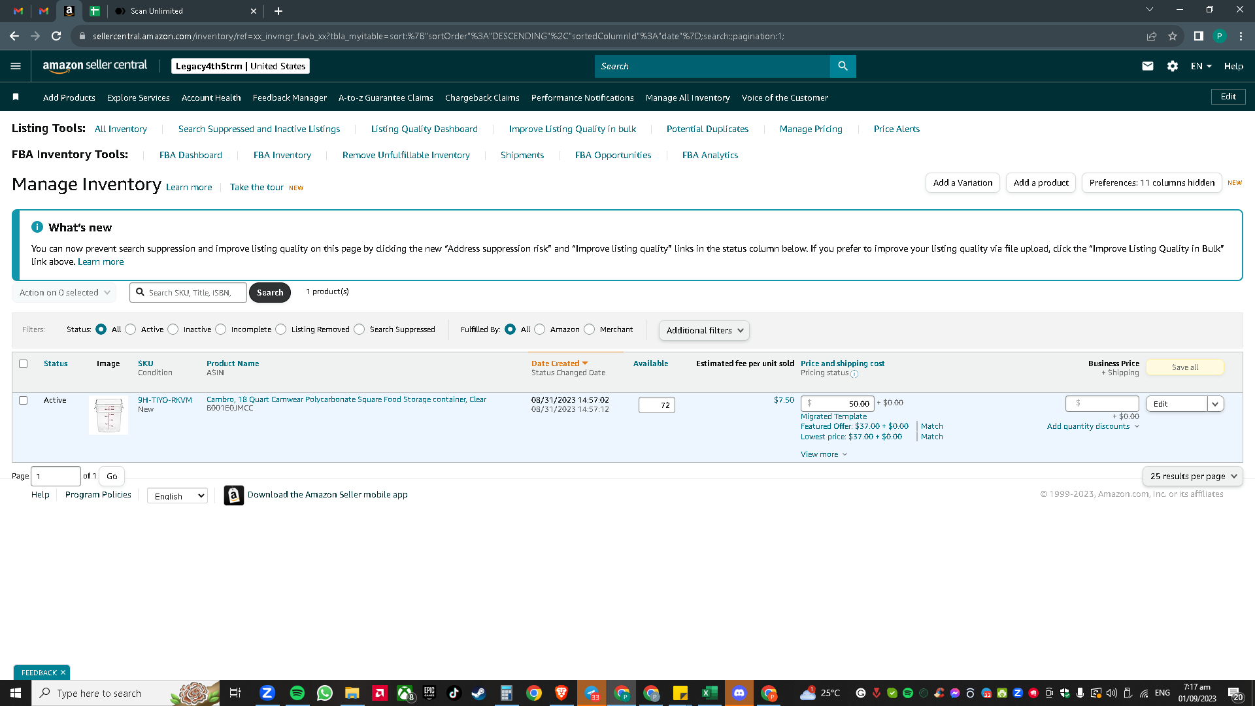1255x706 pixels.
Task: Open Steam from the taskbar
Action: point(479,693)
